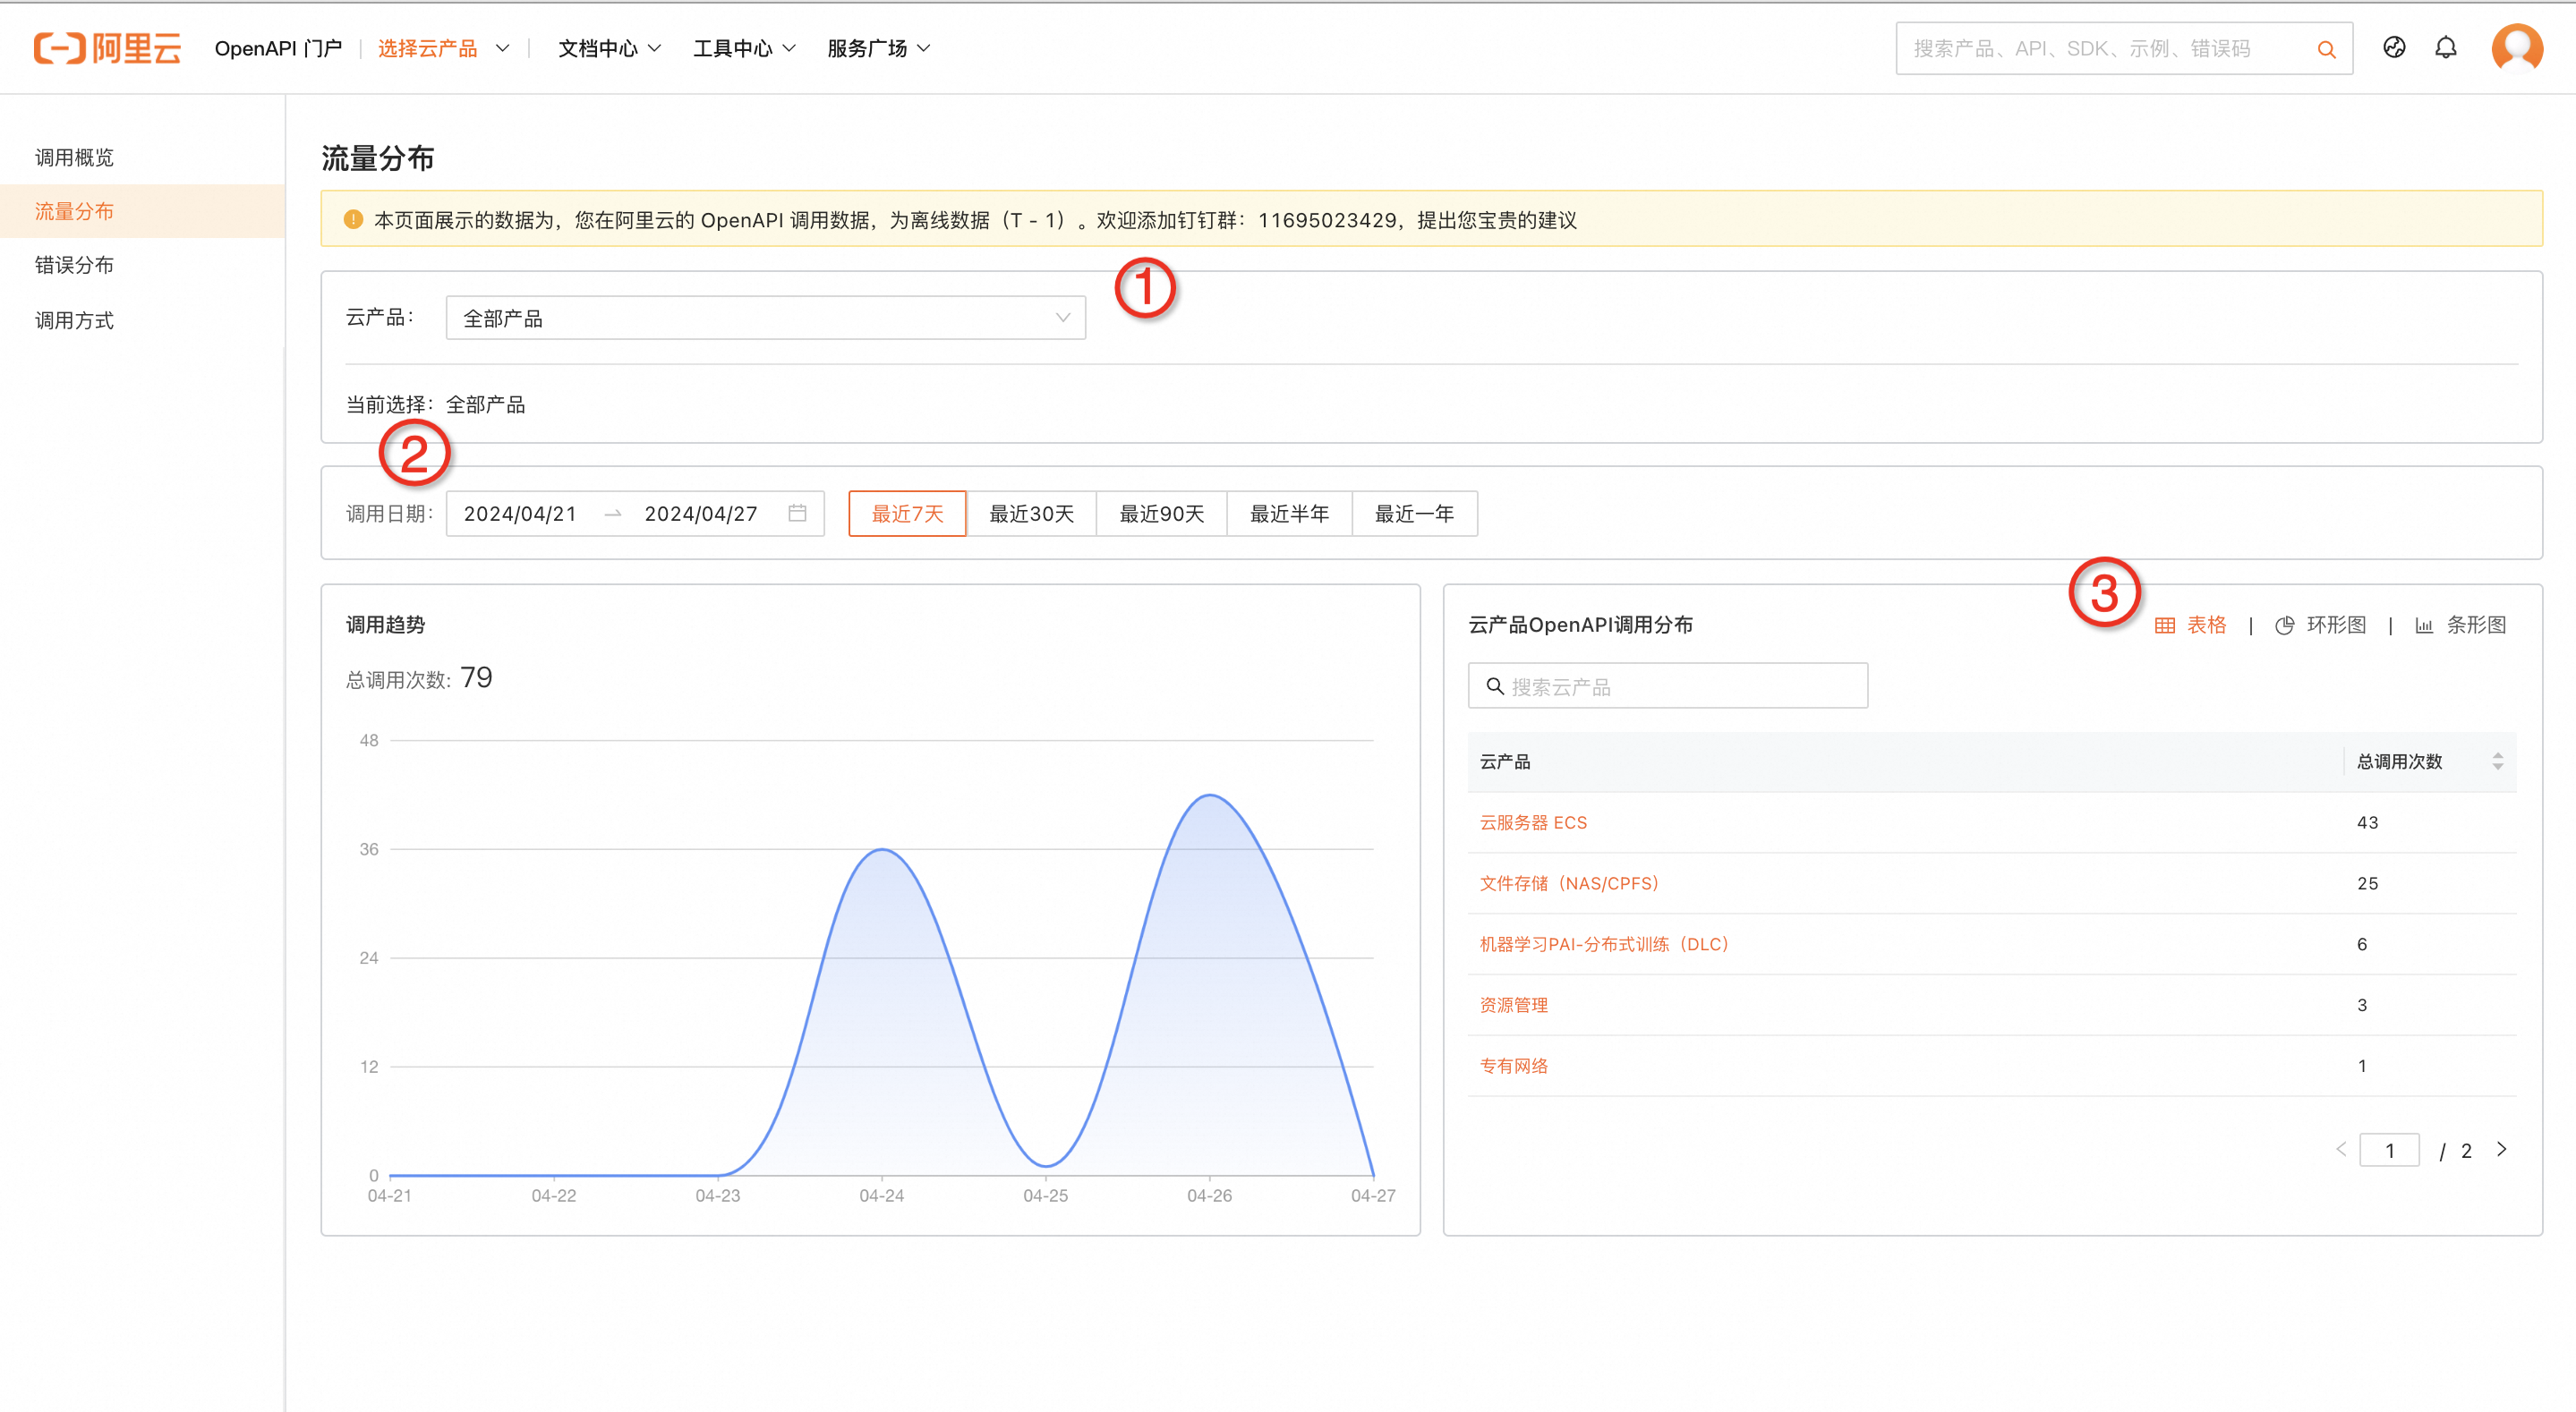Screen dimensions: 2576x1412
Task: Click total call count value 79
Action: point(476,677)
